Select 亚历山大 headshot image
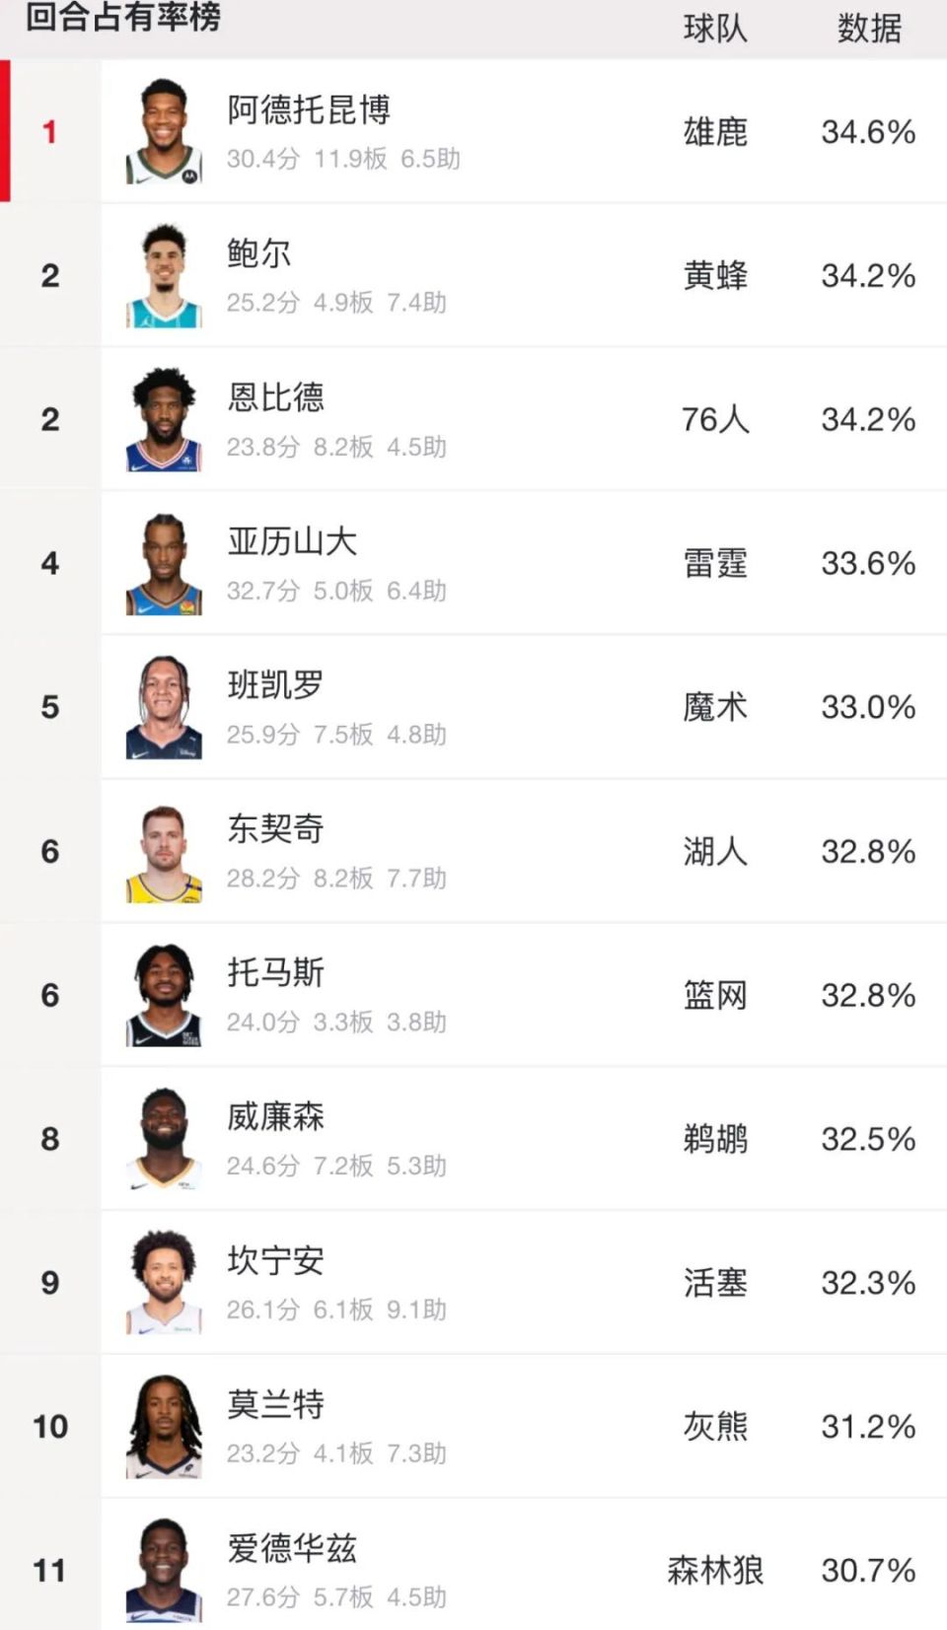 [x=164, y=563]
